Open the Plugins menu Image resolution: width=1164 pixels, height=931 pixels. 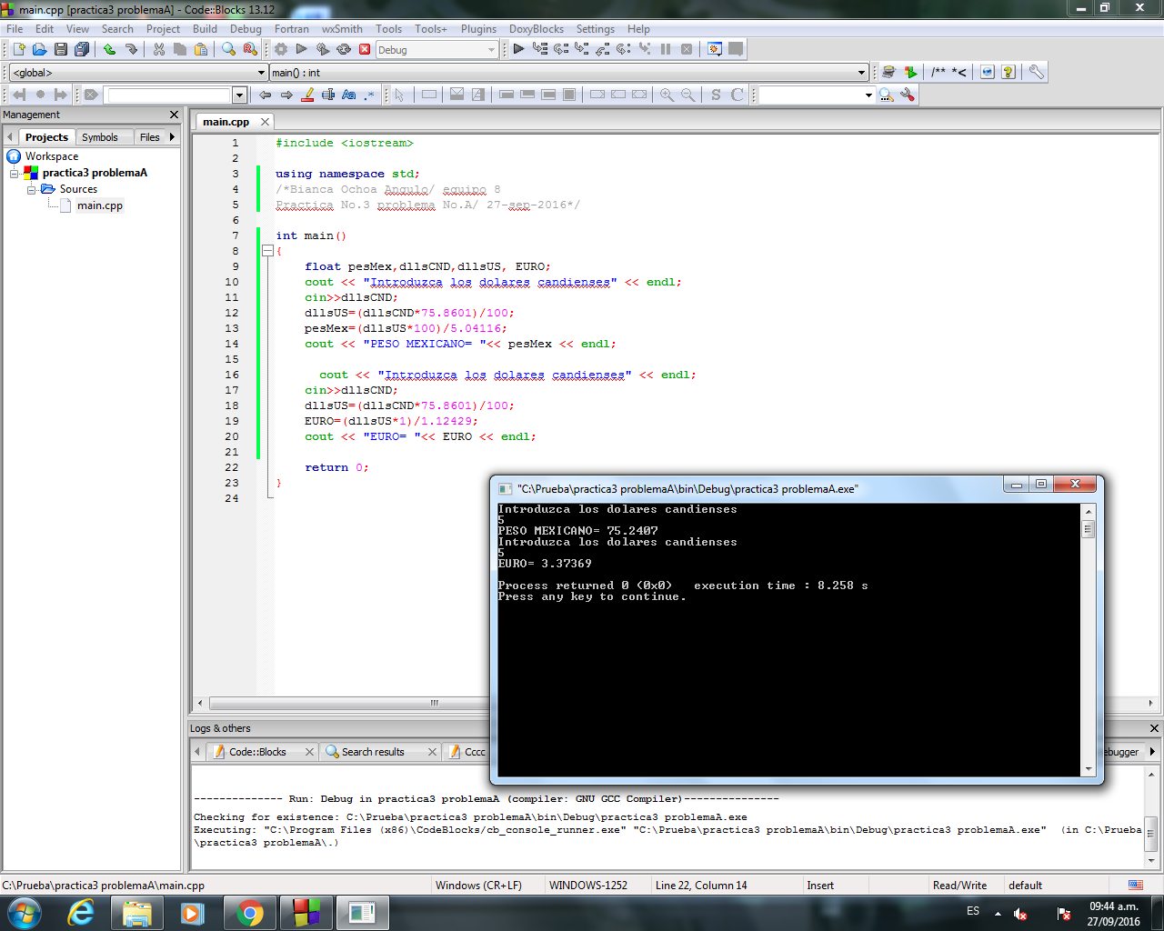[478, 29]
